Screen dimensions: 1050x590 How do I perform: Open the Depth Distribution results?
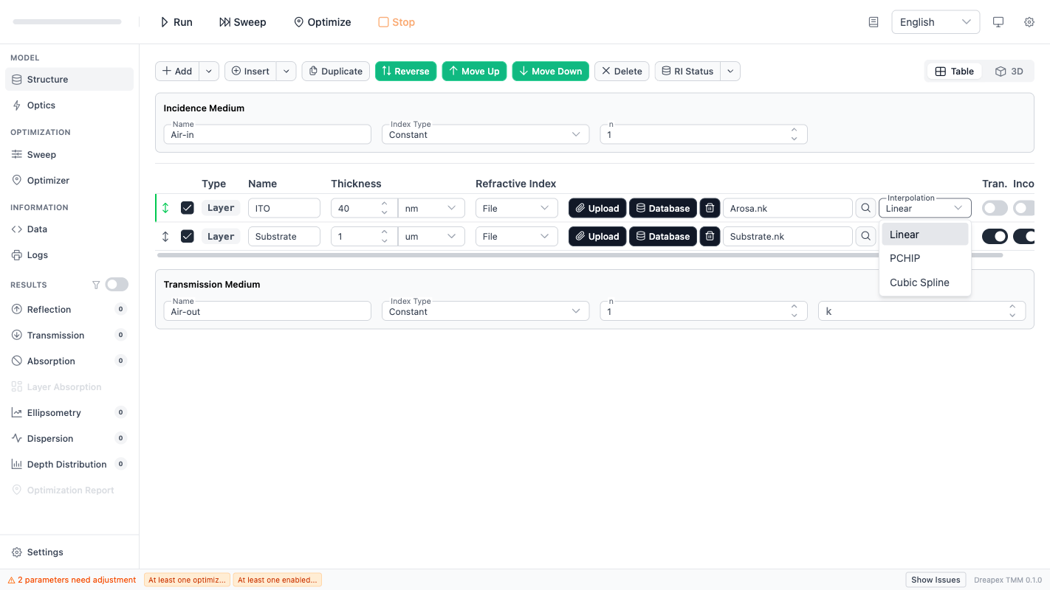click(x=67, y=464)
